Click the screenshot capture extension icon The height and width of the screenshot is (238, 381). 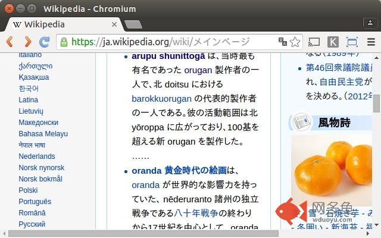352,42
